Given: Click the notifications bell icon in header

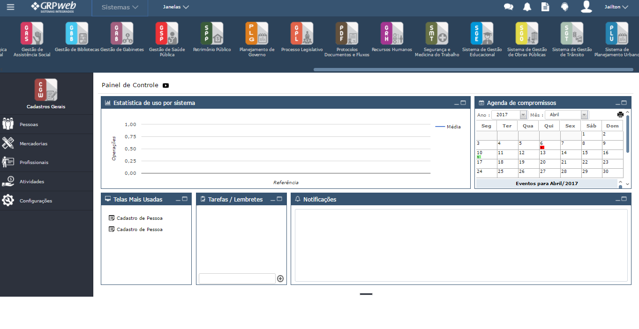Looking at the screenshot, I should pyautogui.click(x=527, y=7).
